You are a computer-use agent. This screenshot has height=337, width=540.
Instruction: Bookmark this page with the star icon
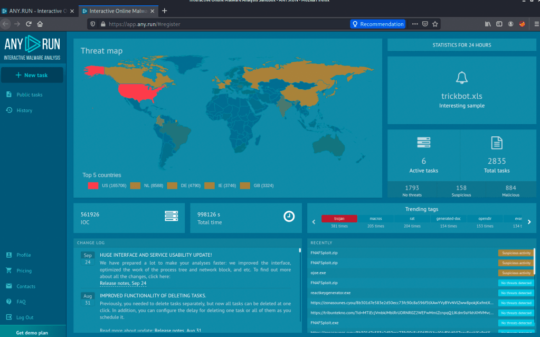coord(435,24)
